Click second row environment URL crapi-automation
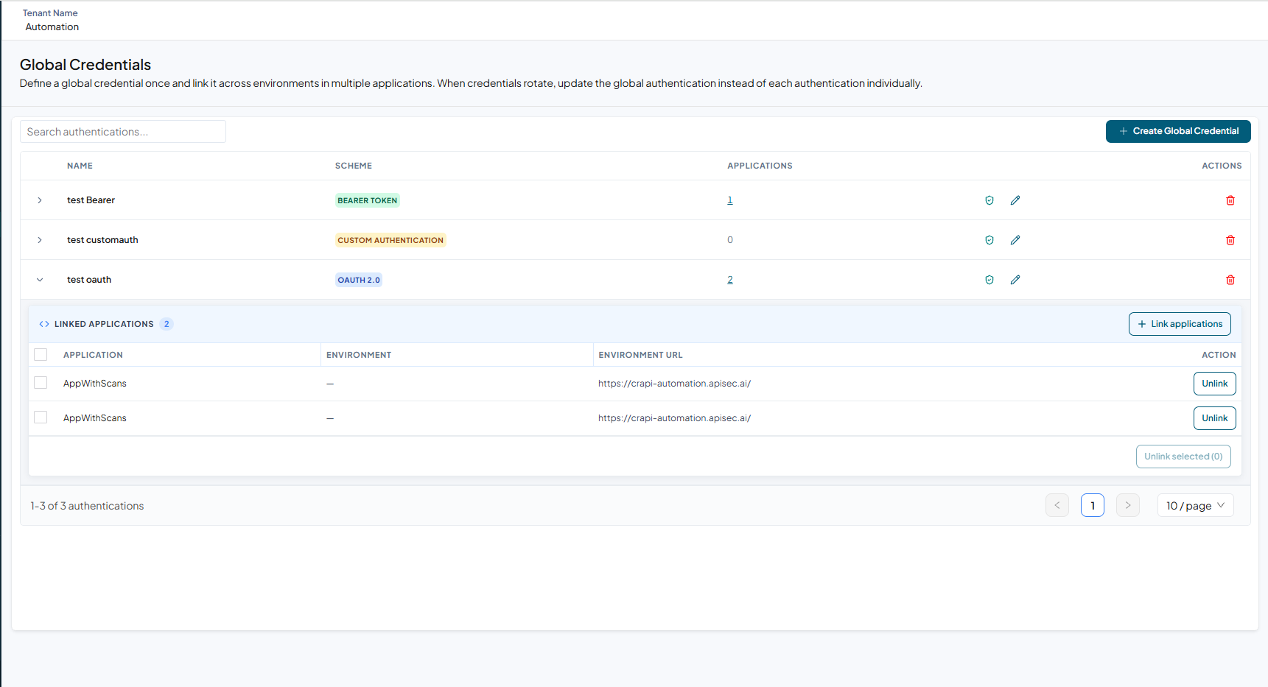This screenshot has height=687, width=1268. [674, 418]
